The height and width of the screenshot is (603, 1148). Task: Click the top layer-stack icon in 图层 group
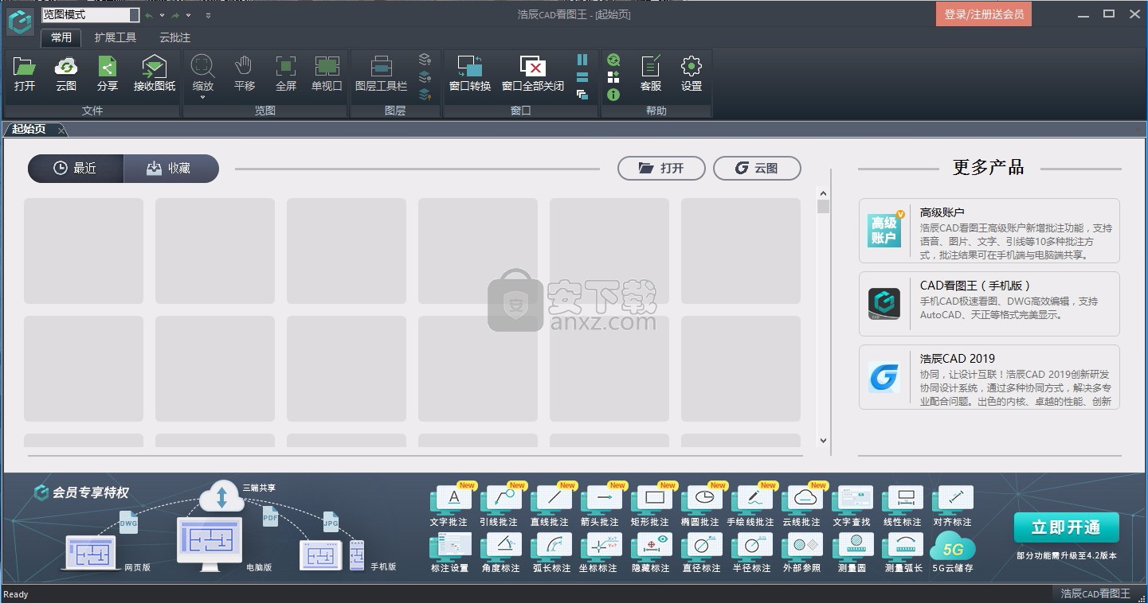coord(425,60)
